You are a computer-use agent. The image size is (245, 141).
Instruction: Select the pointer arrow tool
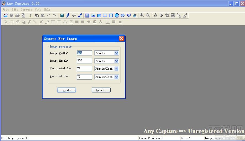tap(6, 22)
